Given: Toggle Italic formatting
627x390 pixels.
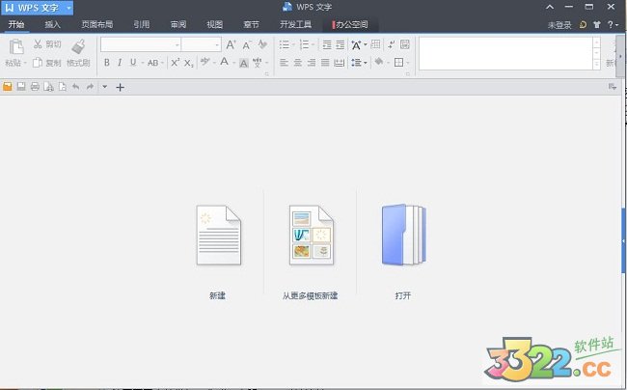Looking at the screenshot, I should (120, 63).
